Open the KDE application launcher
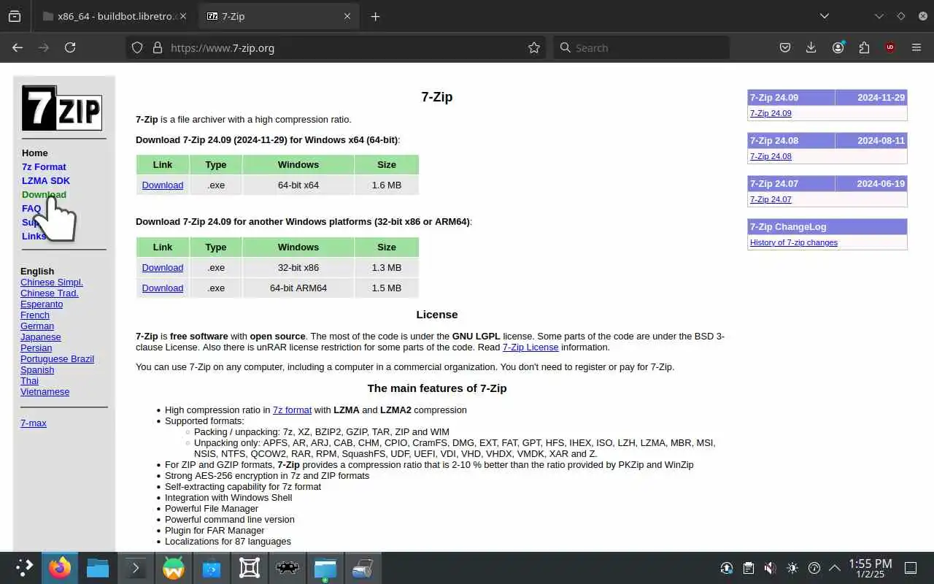The image size is (934, 584). 24,568
